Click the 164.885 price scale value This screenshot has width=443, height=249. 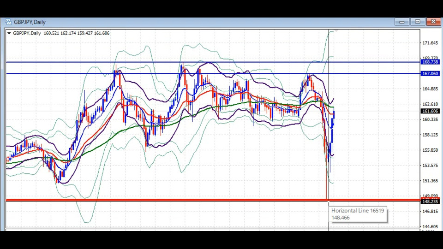[x=430, y=89]
